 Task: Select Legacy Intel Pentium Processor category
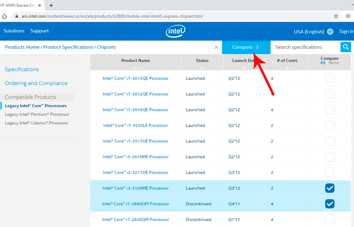[37, 115]
